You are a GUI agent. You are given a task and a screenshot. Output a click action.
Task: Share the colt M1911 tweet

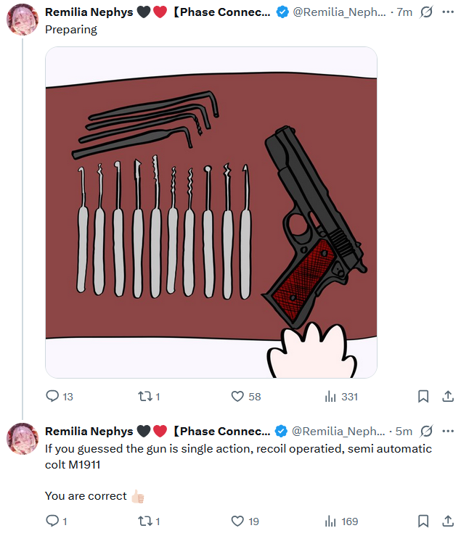[448, 521]
